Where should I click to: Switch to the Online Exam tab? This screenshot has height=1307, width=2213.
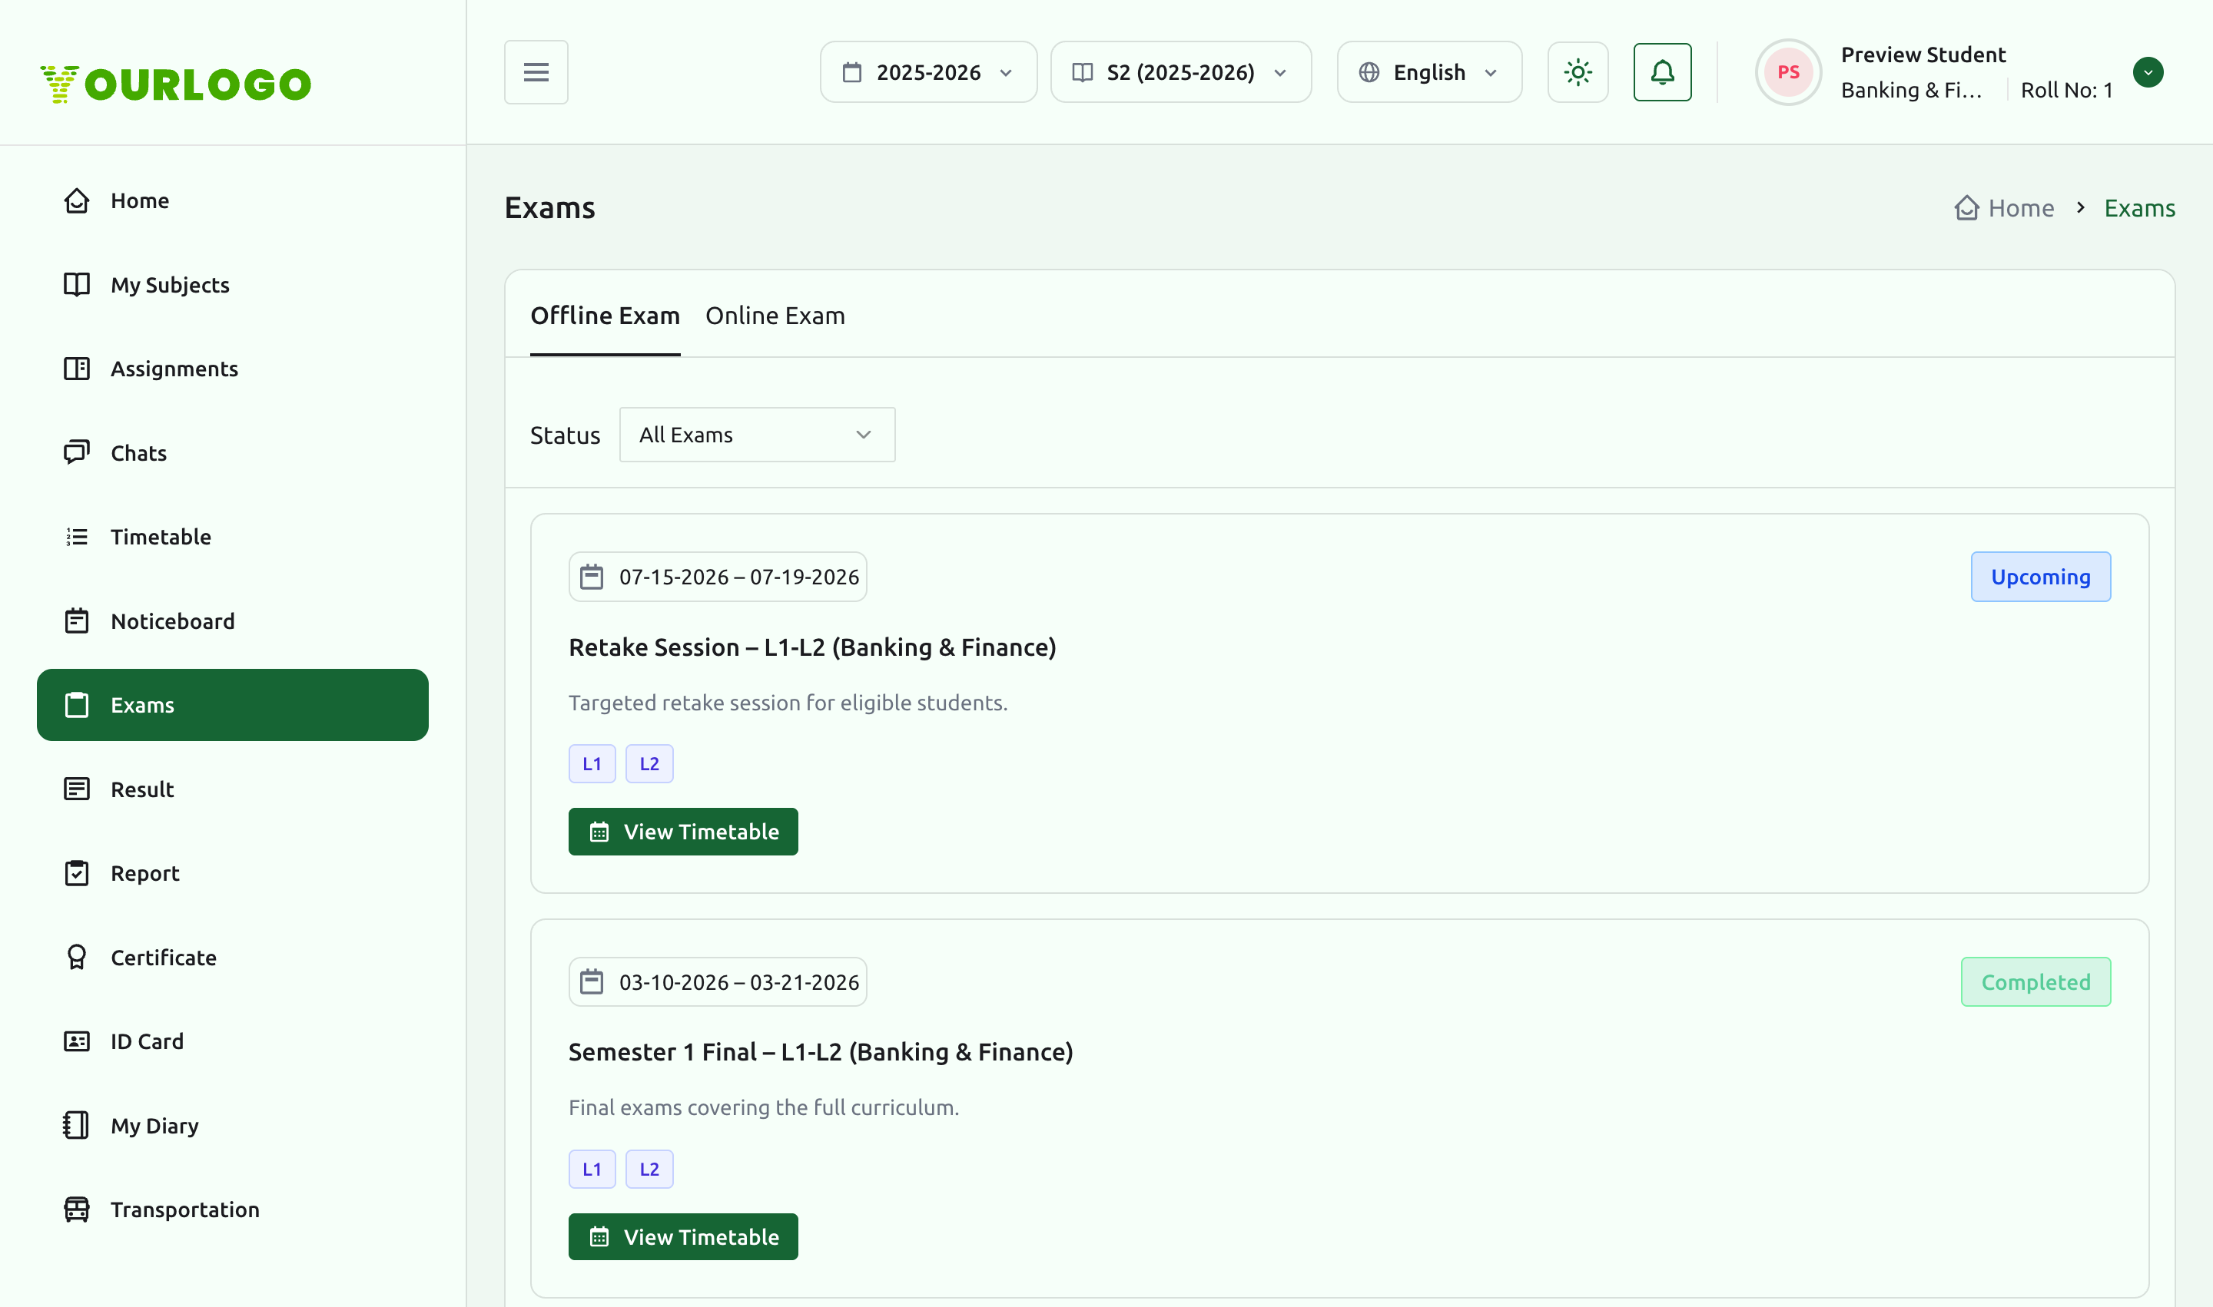tap(775, 316)
